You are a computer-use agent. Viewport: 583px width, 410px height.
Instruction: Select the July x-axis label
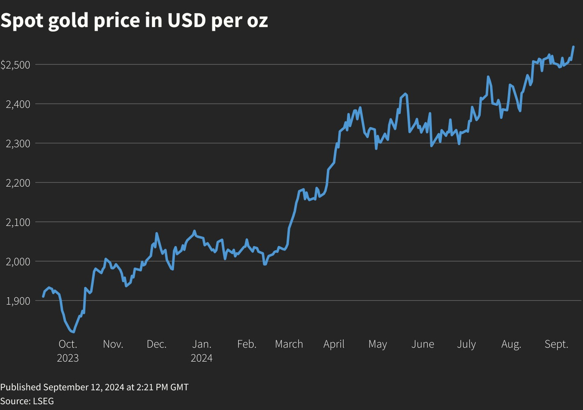466,344
